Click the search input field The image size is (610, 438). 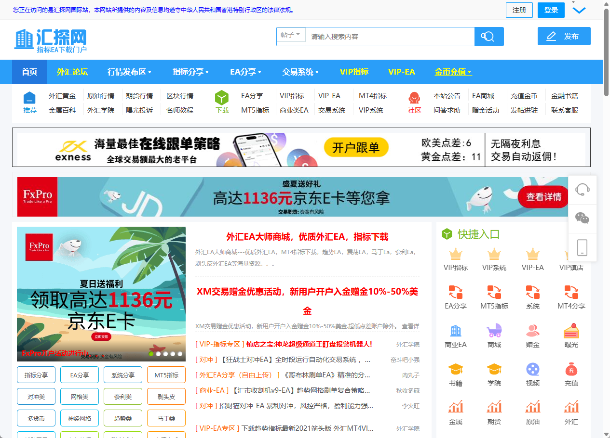click(x=386, y=36)
